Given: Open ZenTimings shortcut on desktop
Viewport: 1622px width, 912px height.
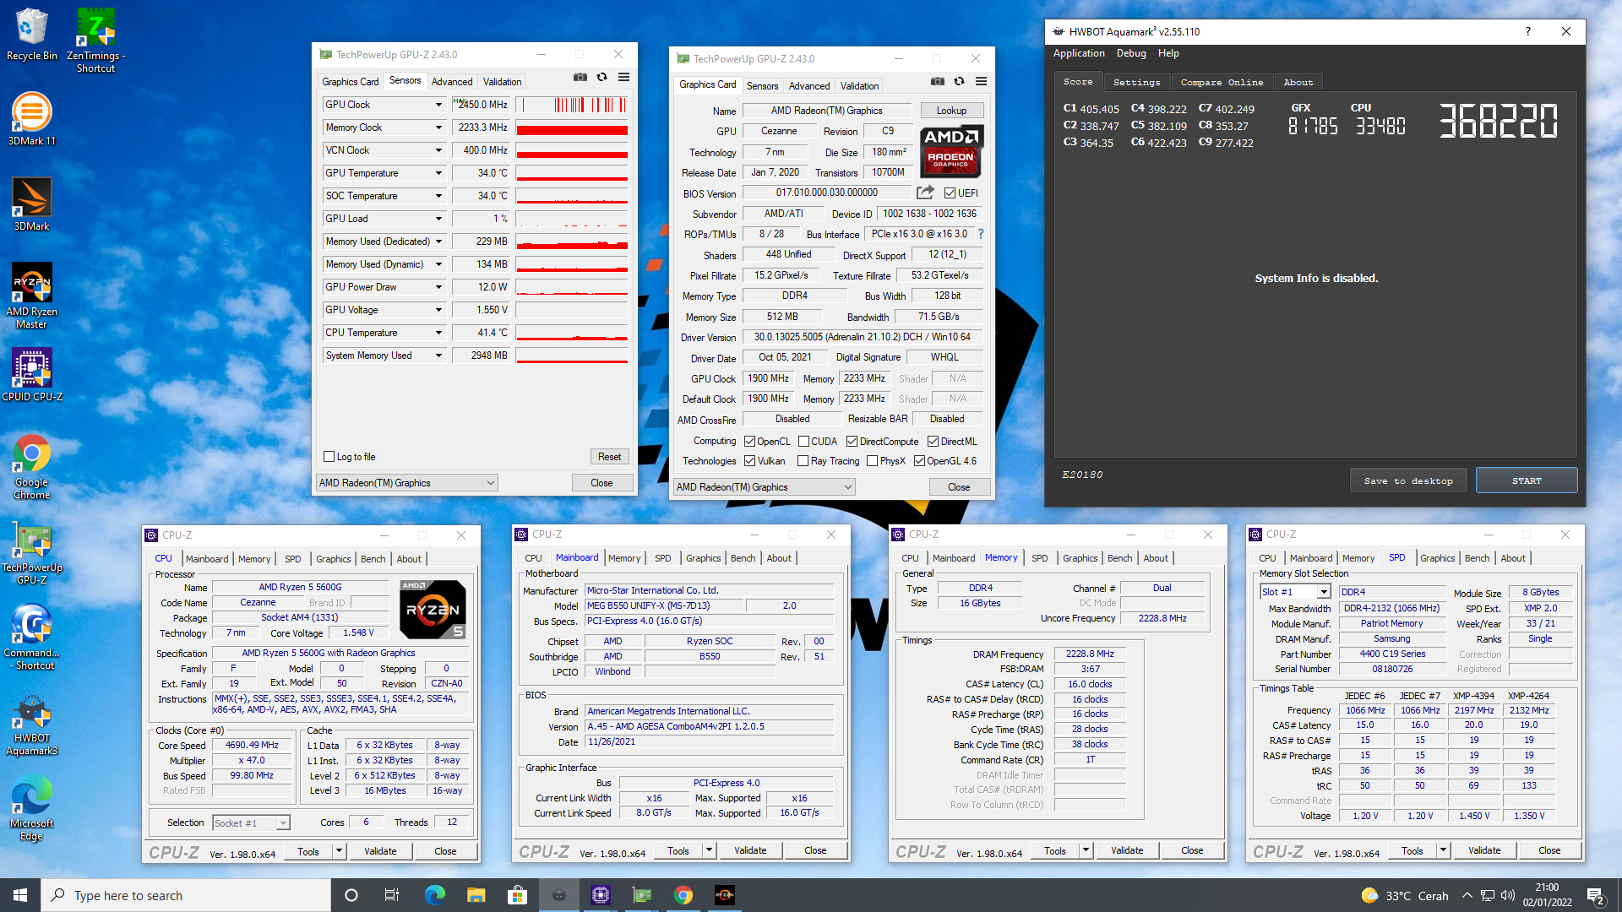Looking at the screenshot, I should [x=95, y=39].
